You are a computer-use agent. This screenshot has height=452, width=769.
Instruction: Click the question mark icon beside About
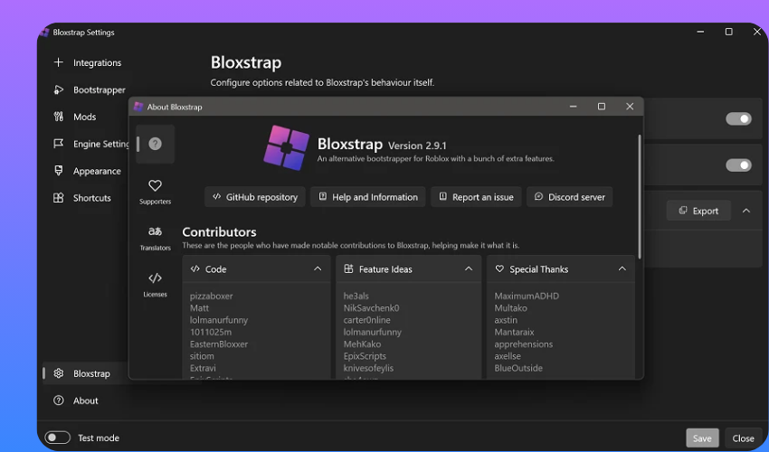pyautogui.click(x=59, y=400)
